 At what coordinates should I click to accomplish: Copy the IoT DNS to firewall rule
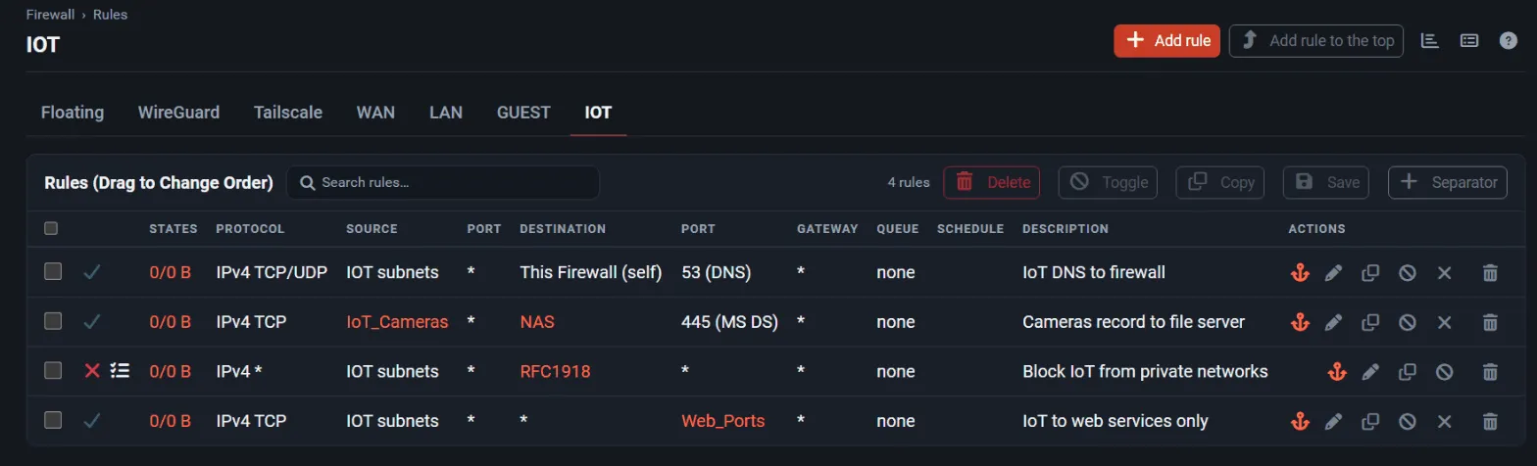pyautogui.click(x=1370, y=272)
